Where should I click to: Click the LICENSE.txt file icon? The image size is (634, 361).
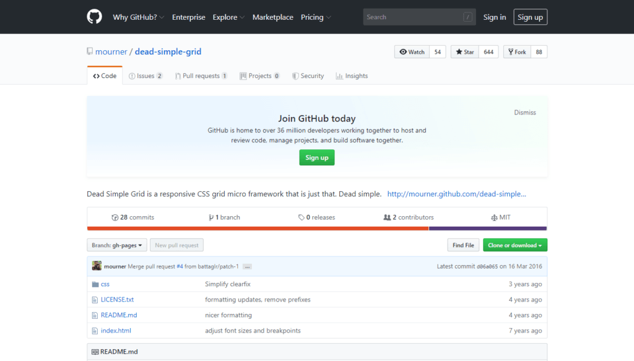(x=95, y=300)
